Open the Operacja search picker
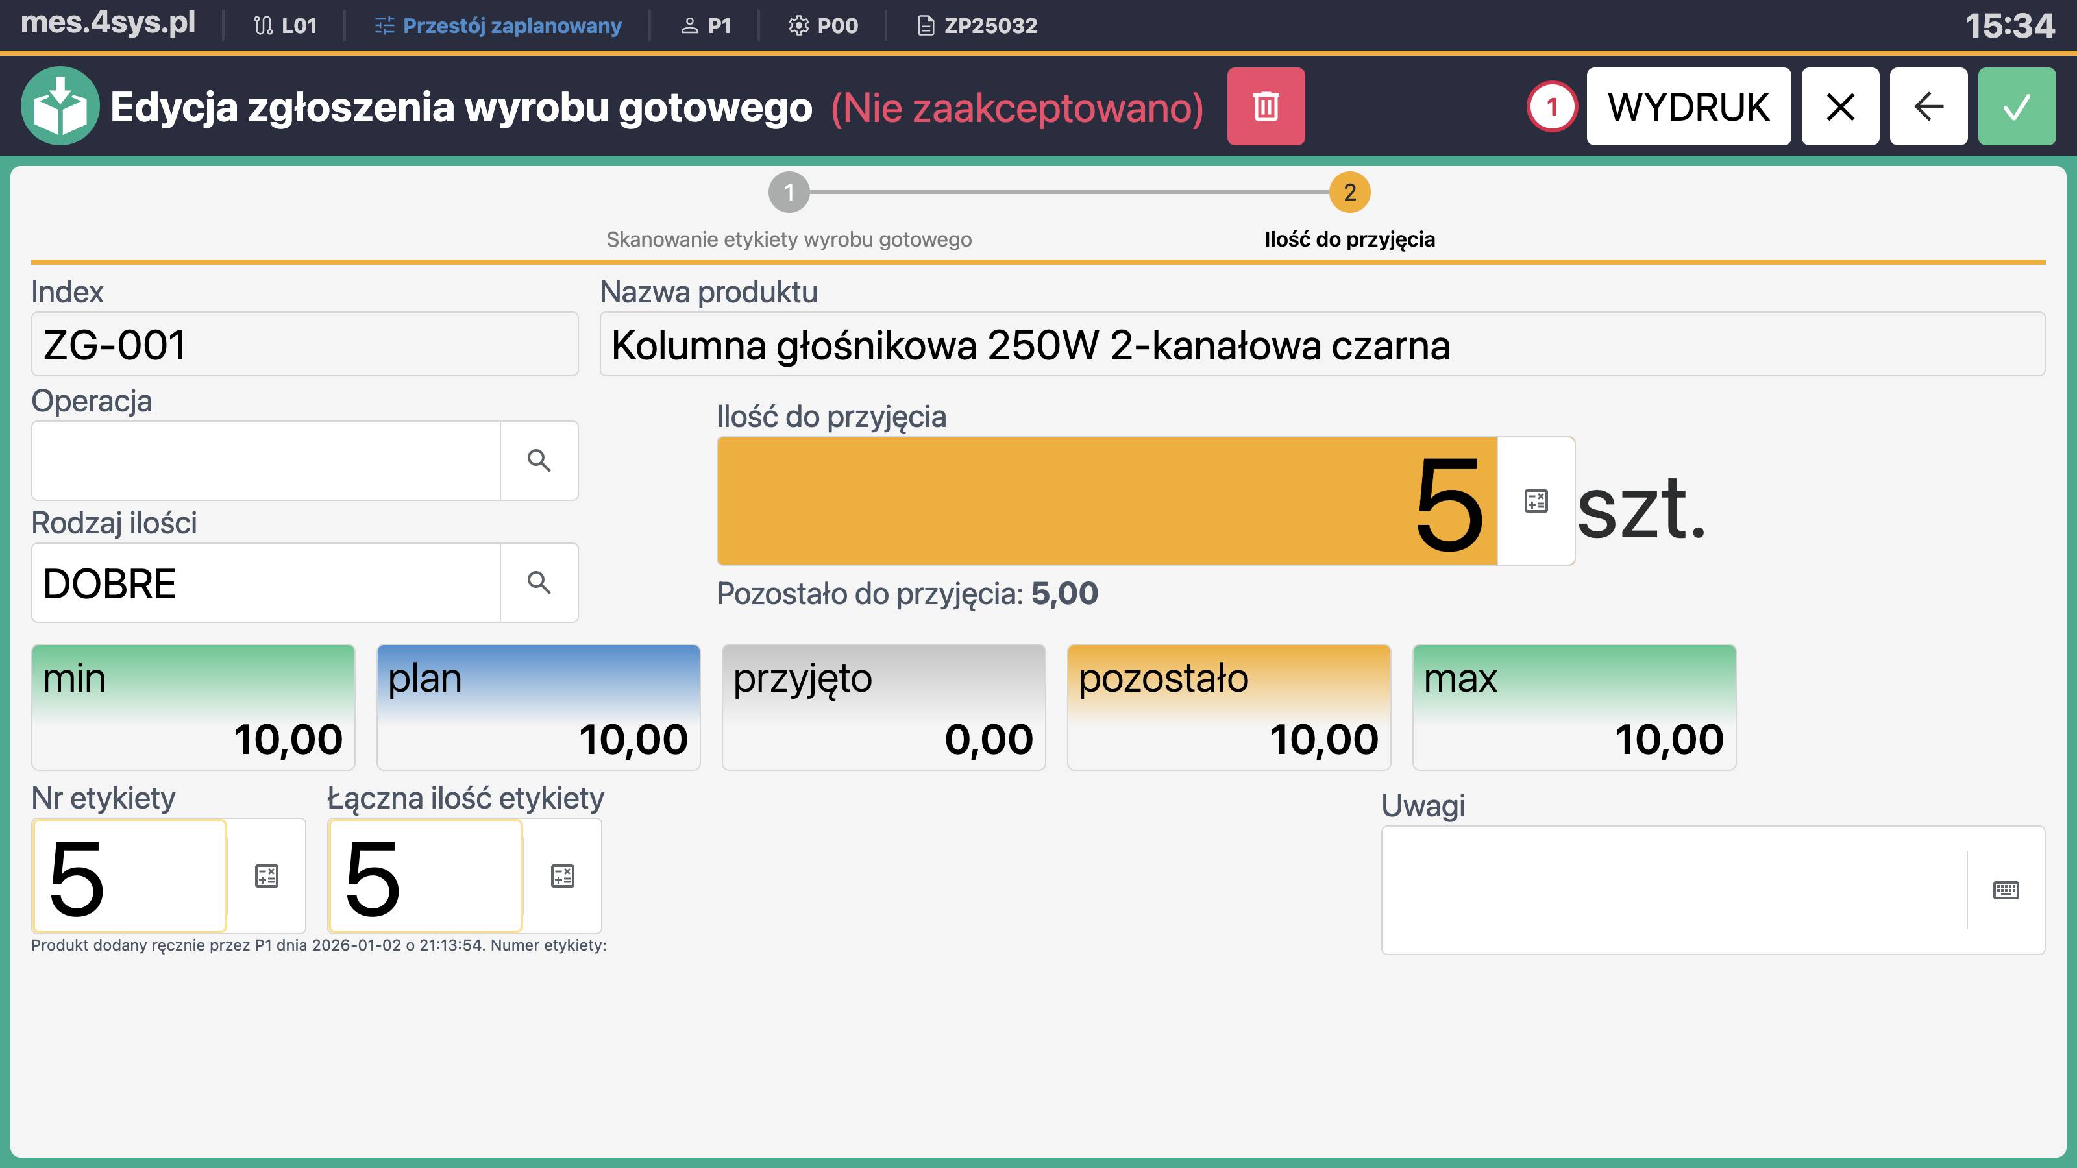This screenshot has width=2077, height=1168. click(539, 460)
